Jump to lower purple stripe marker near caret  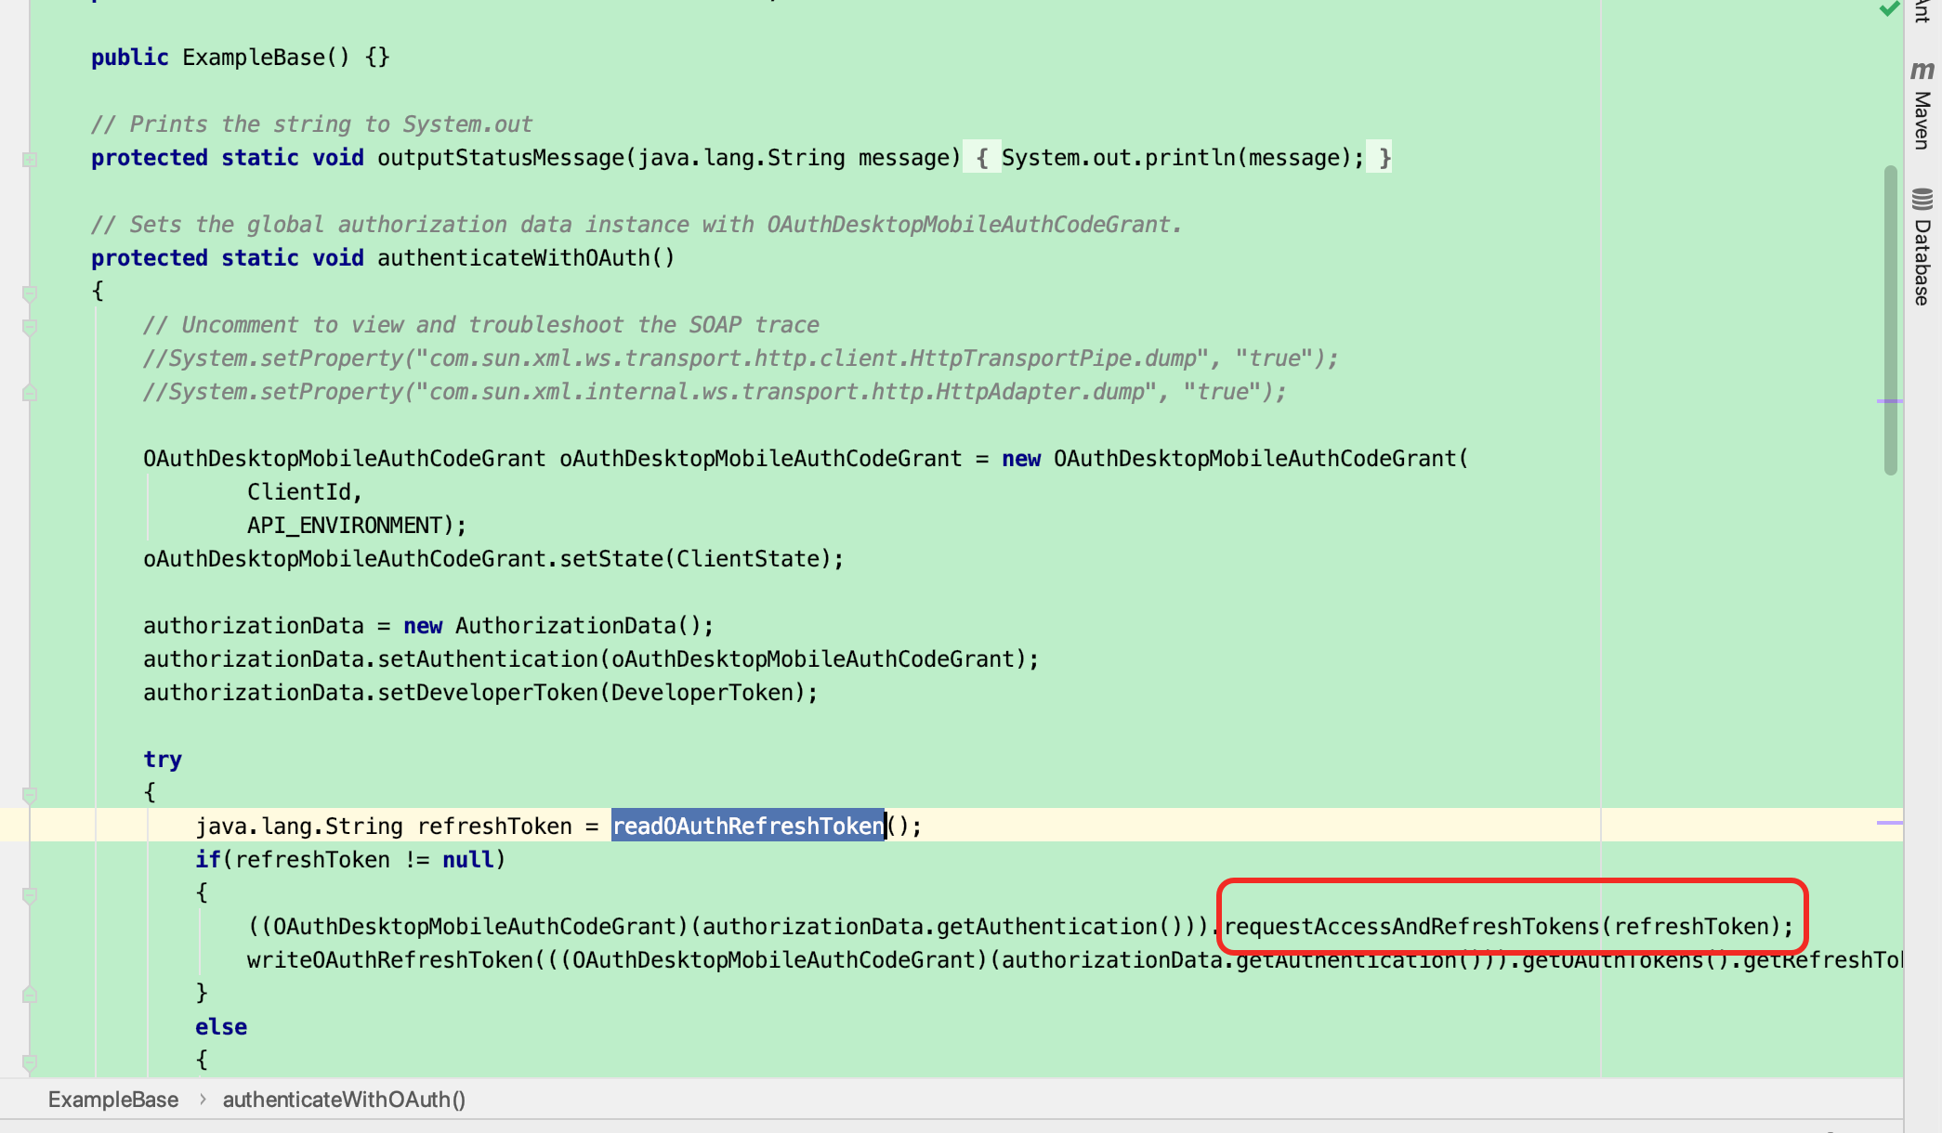pyautogui.click(x=1889, y=822)
